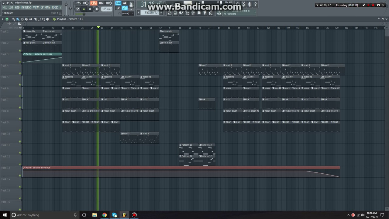Screen dimensions: 389x219
Task: Select the Select tool in Playlist toolbar
Action: [x=39, y=19]
